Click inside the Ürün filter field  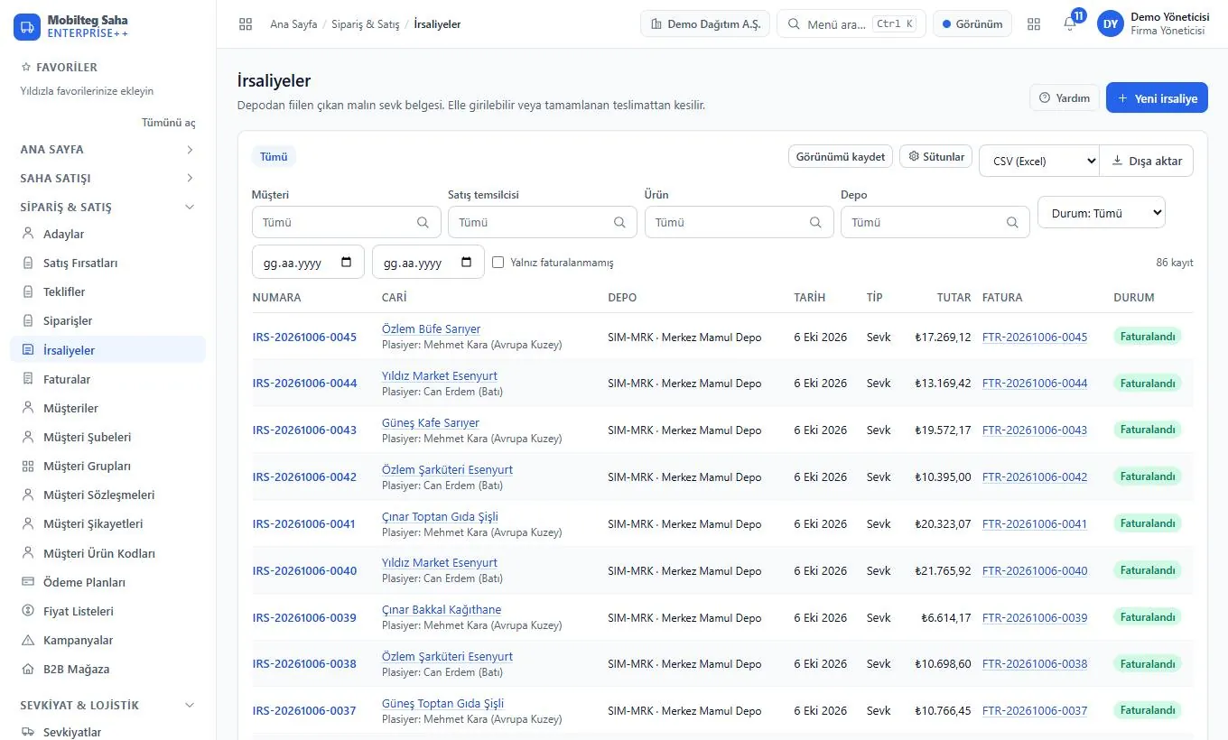739,222
